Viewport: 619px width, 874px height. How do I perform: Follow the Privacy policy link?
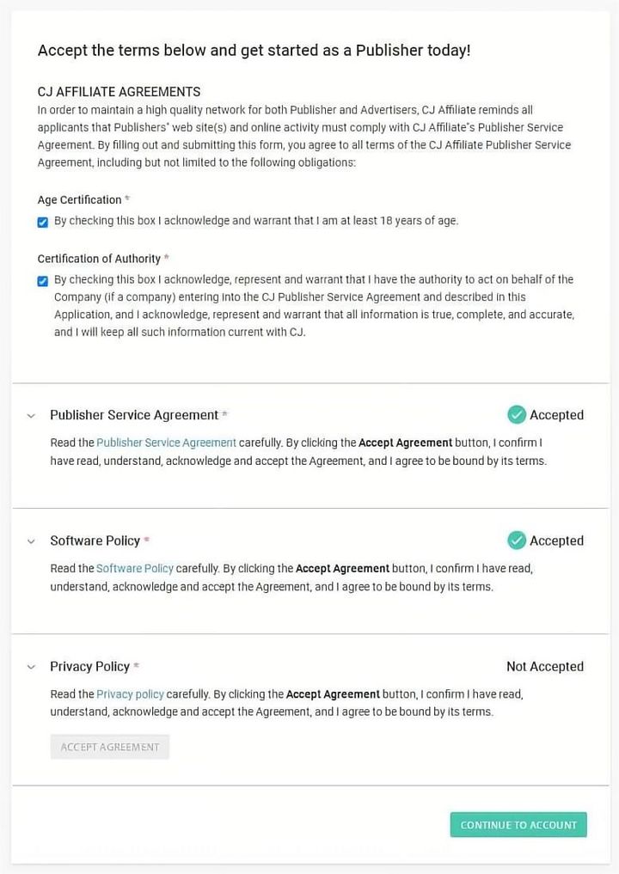point(130,694)
